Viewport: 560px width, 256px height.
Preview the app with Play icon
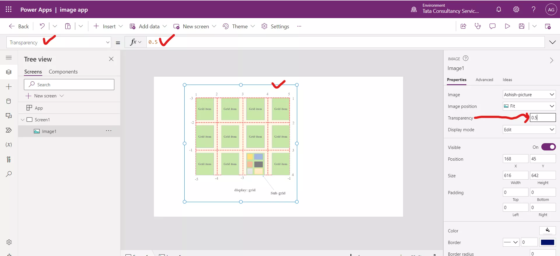[507, 26]
